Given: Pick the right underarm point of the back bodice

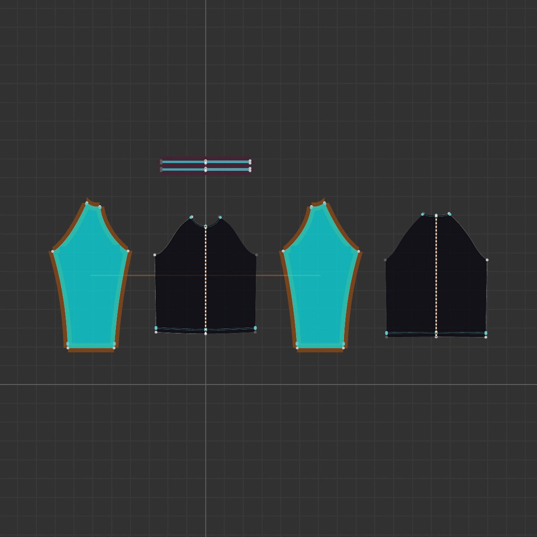Looking at the screenshot, I should pyautogui.click(x=487, y=260).
